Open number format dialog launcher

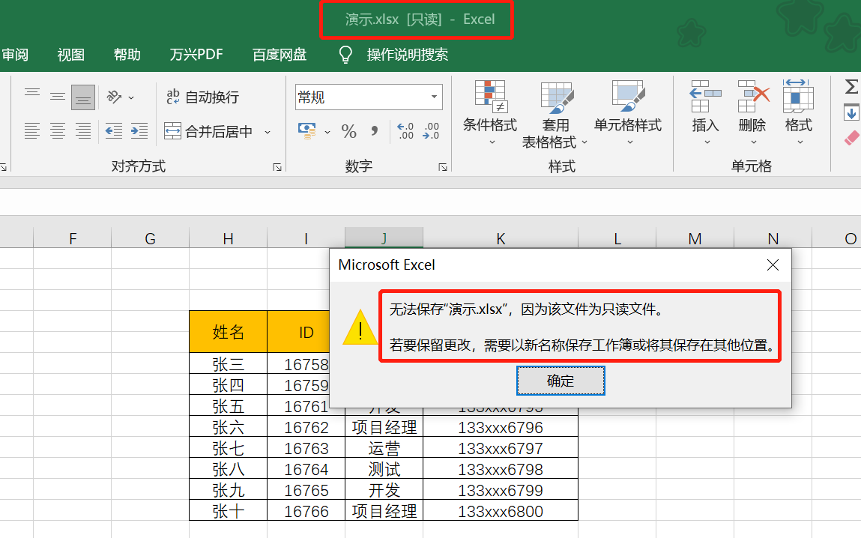443,167
